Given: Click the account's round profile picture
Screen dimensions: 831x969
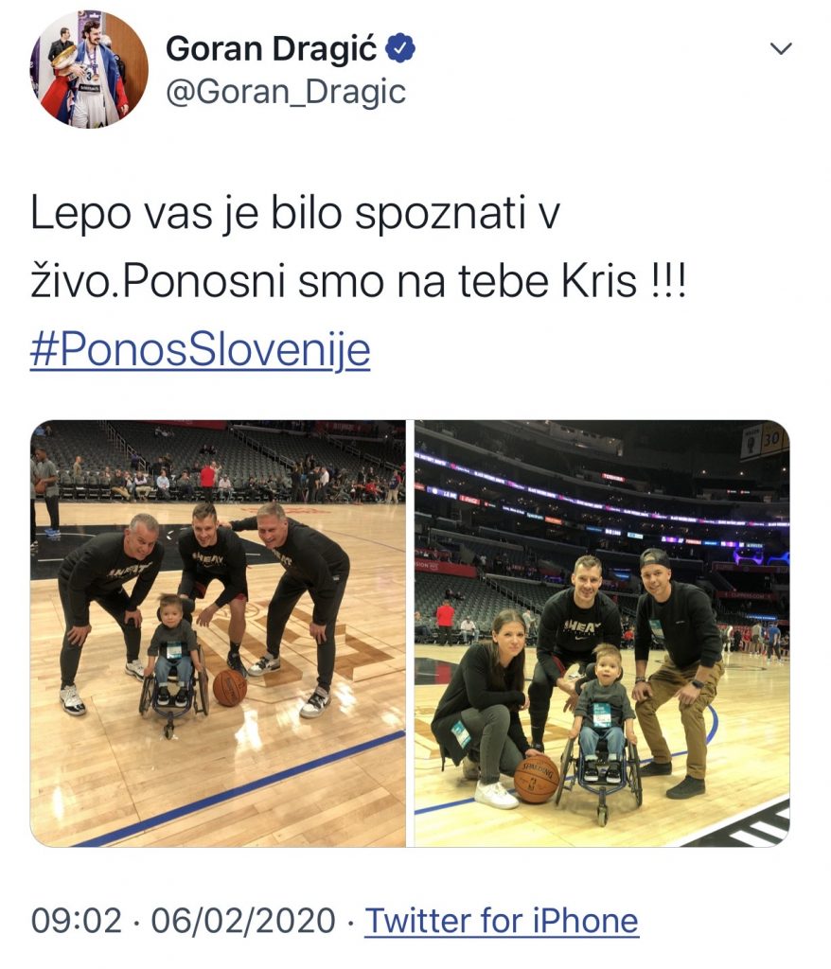Looking at the screenshot, I should click(89, 69).
